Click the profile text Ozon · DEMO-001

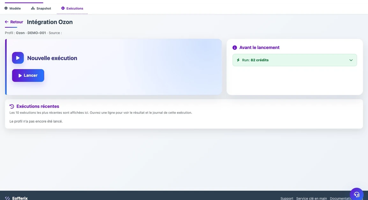click(x=31, y=33)
